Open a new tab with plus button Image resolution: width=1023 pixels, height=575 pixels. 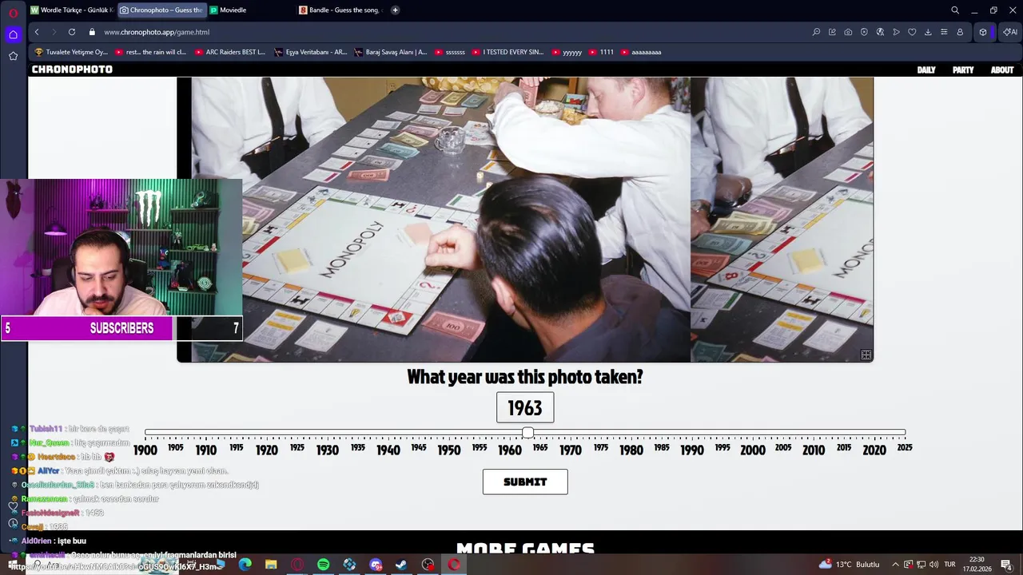point(395,10)
